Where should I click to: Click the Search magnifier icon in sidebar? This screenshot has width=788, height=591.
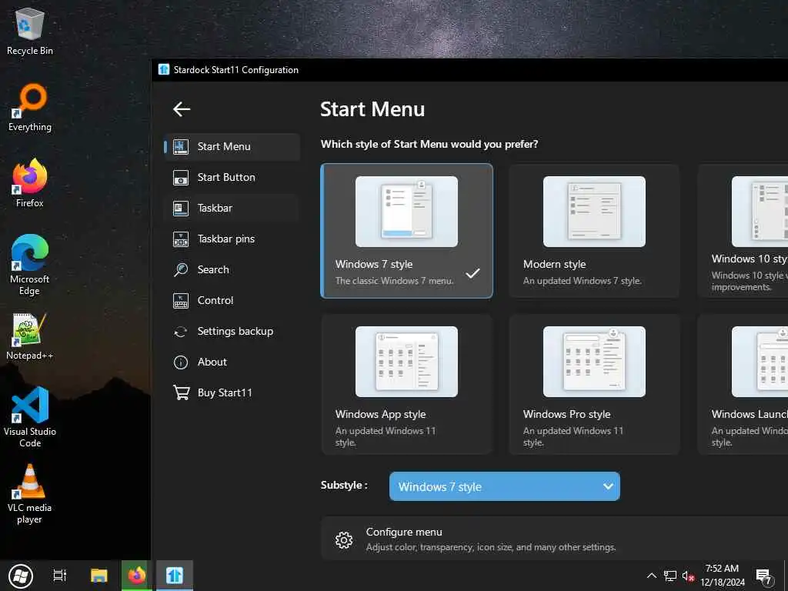(181, 270)
